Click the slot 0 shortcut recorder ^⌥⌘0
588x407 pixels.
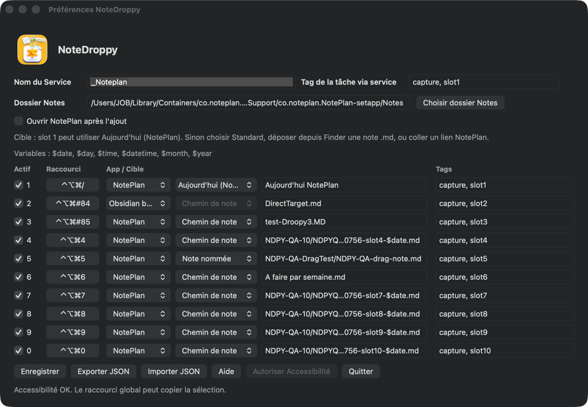pyautogui.click(x=73, y=351)
